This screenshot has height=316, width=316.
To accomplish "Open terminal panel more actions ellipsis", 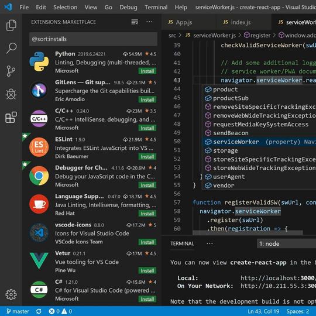I will click(209, 243).
